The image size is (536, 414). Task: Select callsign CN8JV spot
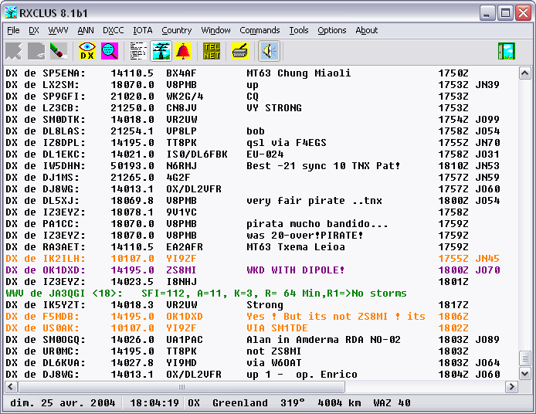pos(181,108)
